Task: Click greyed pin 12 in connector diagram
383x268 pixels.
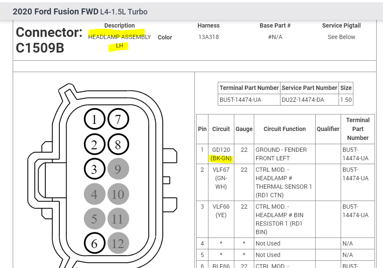Action: point(118,243)
